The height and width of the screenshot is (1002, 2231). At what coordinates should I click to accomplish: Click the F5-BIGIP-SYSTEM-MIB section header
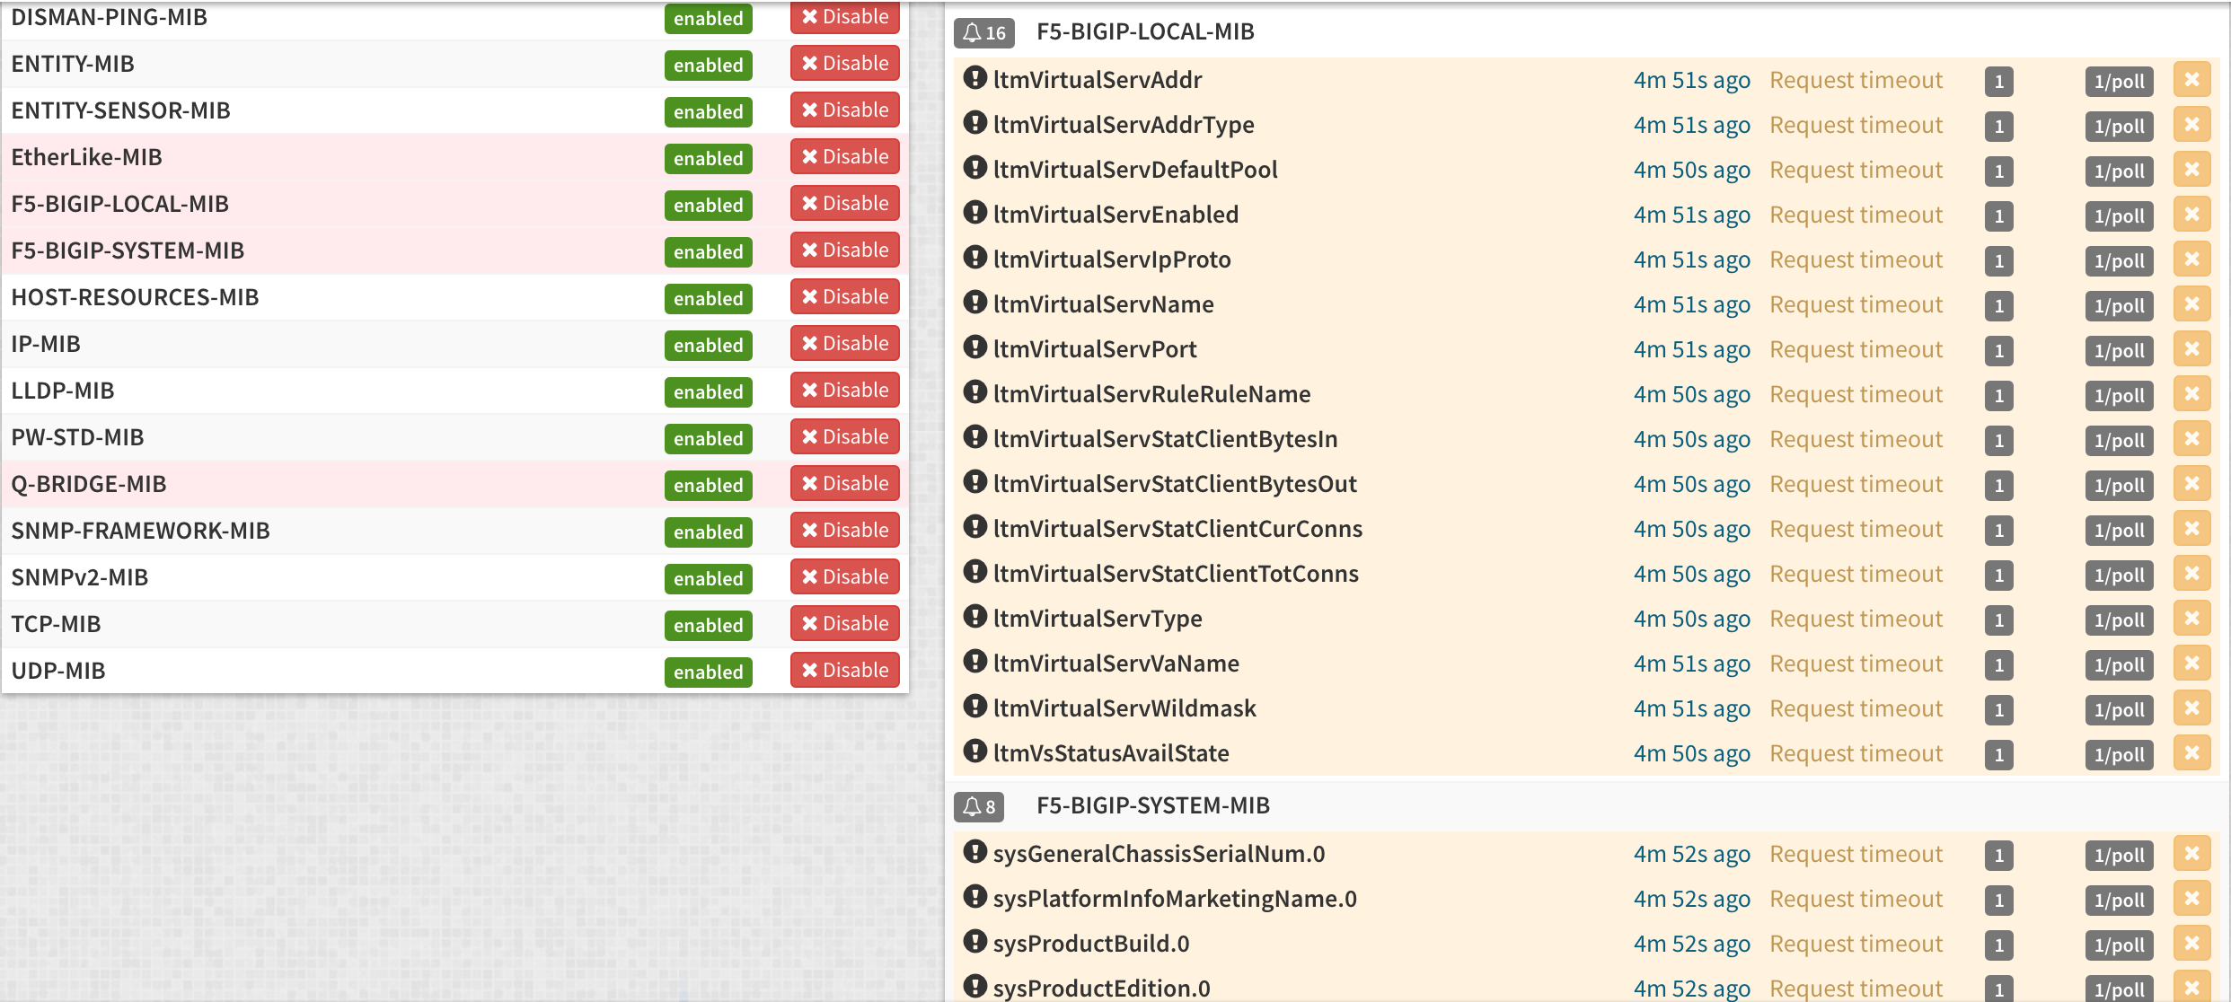1153,805
